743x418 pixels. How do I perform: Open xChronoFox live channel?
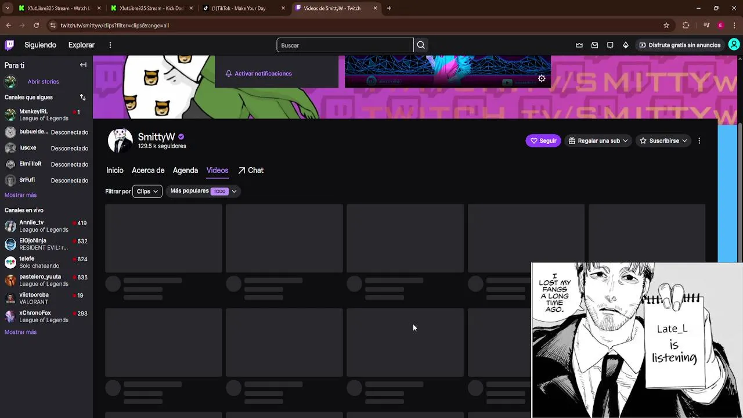coord(46,316)
